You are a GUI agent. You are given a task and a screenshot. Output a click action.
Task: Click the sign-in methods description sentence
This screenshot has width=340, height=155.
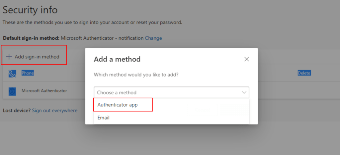(x=92, y=23)
